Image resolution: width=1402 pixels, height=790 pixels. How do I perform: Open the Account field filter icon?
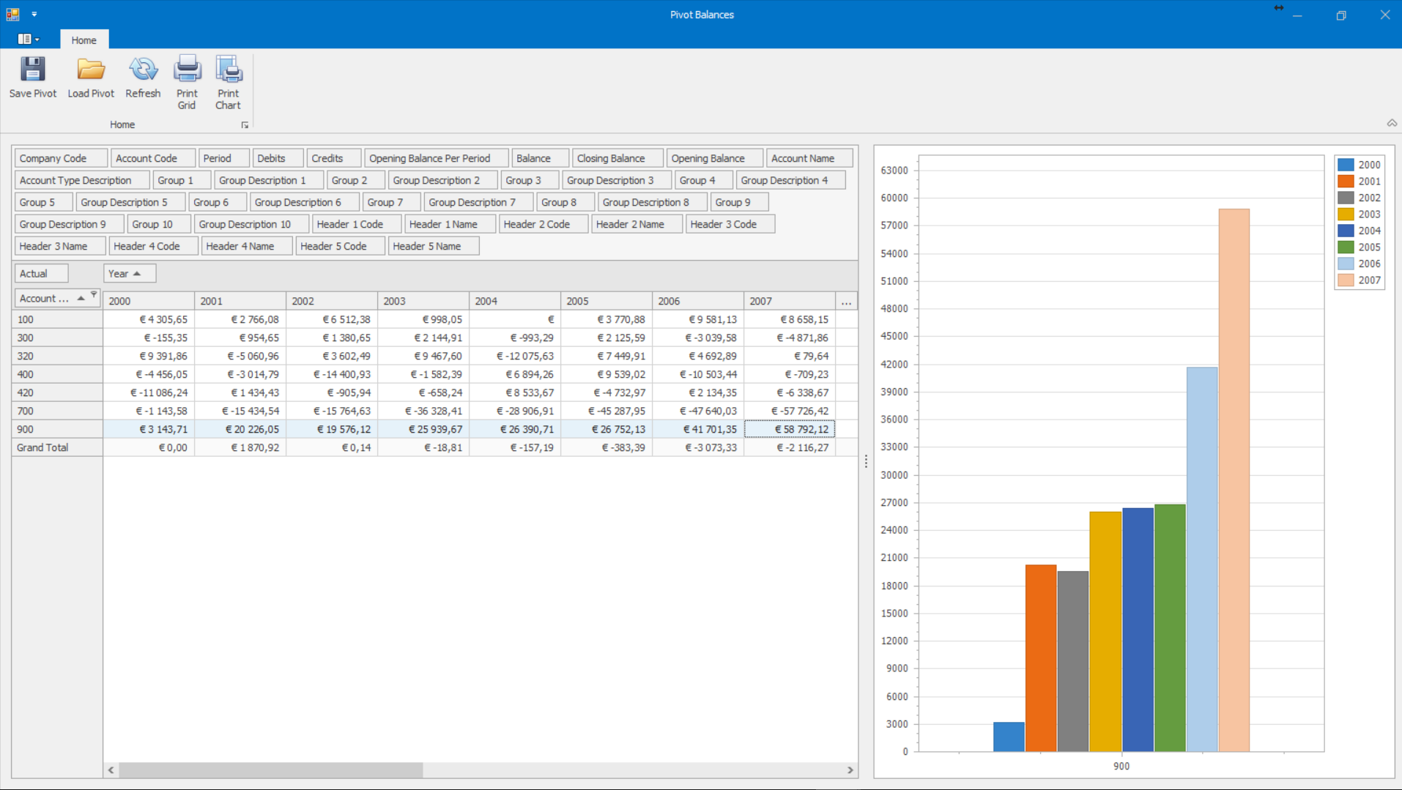tap(94, 295)
